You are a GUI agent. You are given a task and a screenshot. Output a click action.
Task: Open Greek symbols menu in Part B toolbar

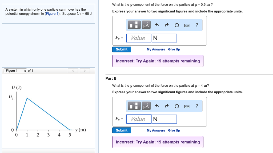146,106
